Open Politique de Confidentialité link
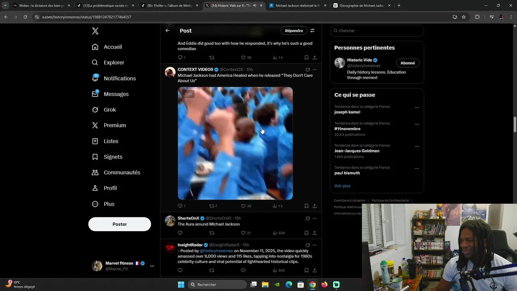Image resolution: width=517 pixels, height=291 pixels. pyautogui.click(x=390, y=200)
